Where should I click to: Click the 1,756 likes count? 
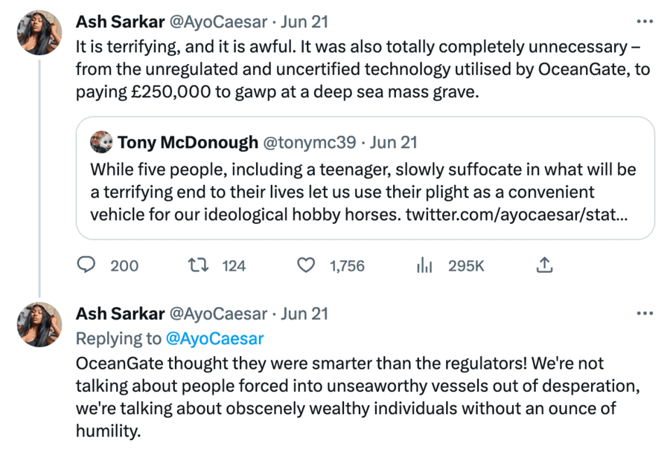347,265
